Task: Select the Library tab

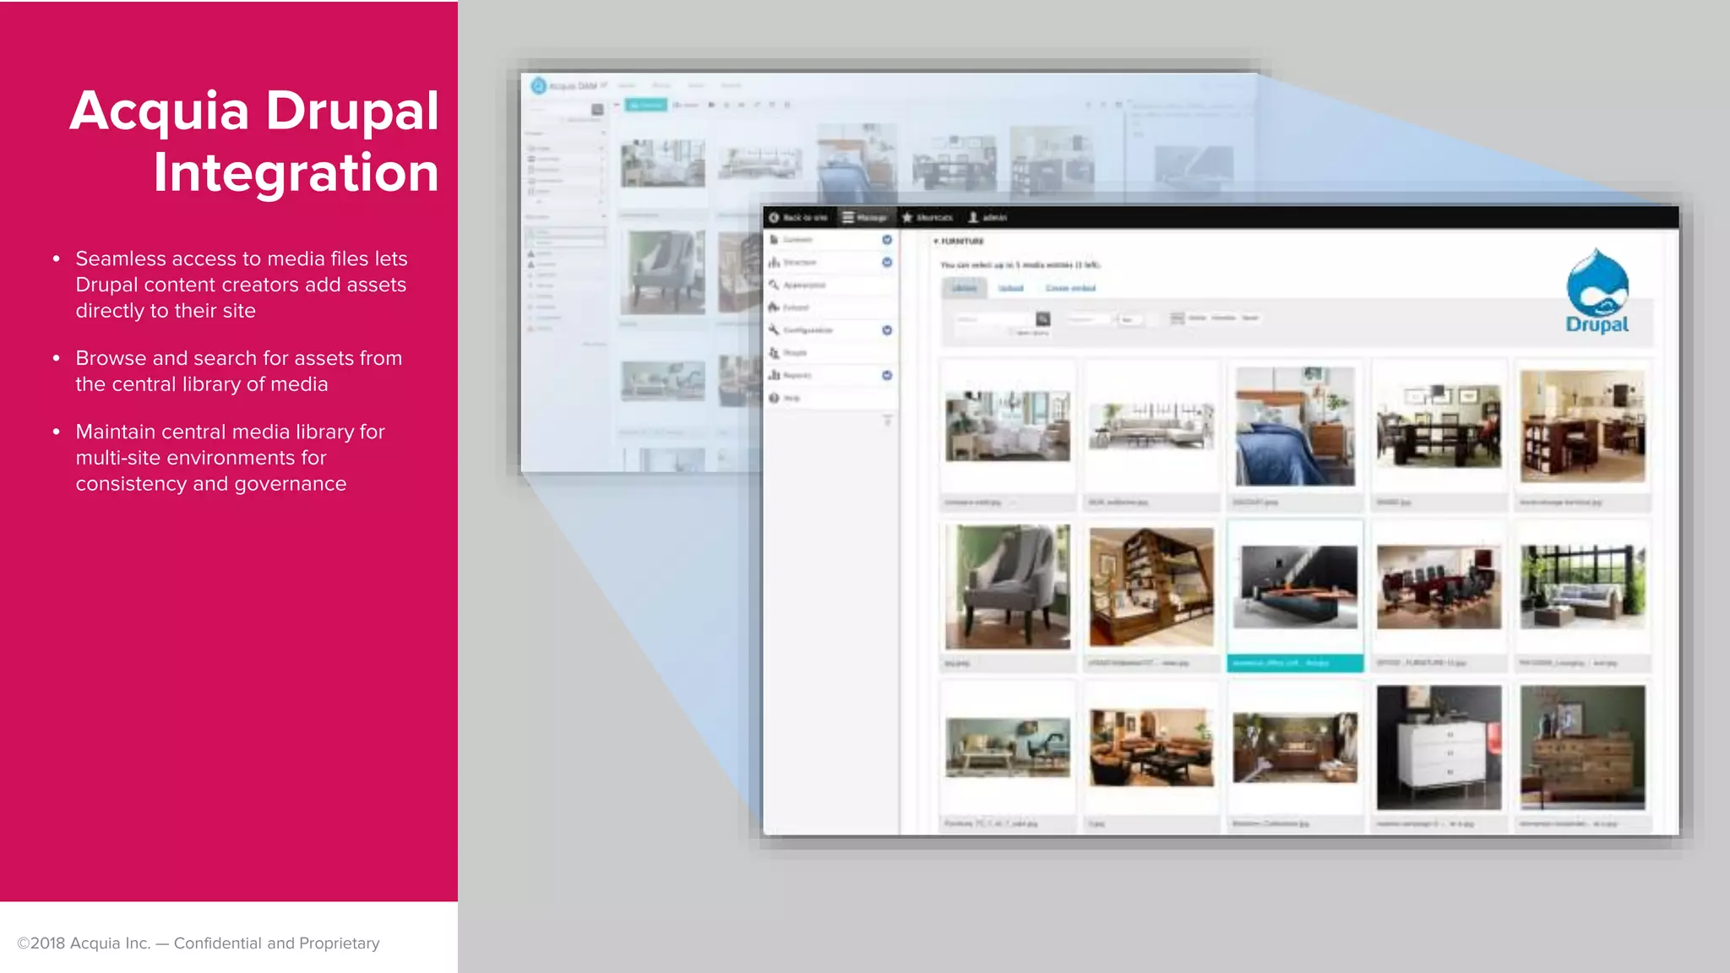Action: [964, 288]
